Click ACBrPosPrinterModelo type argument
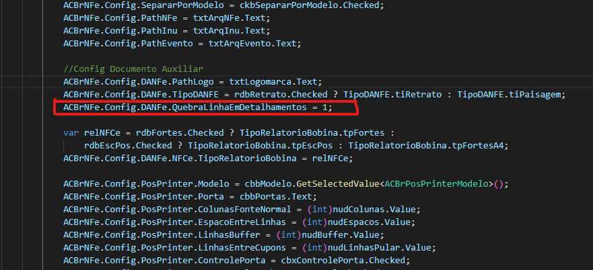This screenshot has width=593, height=270. pos(436,184)
